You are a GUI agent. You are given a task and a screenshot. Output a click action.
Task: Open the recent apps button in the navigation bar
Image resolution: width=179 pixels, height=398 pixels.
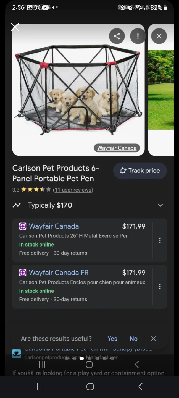[40, 386]
